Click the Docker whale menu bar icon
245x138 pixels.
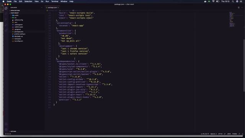click(205, 2)
